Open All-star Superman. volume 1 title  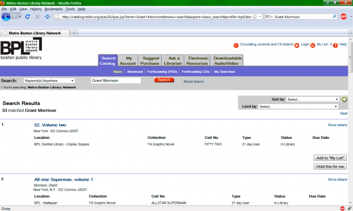64,179
